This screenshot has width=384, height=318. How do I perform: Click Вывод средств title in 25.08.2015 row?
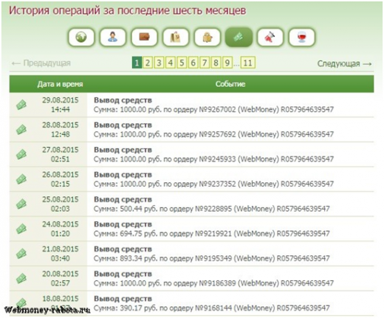123,200
